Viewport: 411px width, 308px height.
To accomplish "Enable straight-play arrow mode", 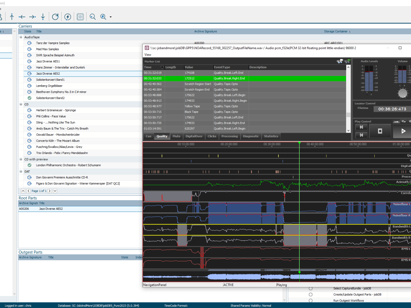I will (396, 121).
